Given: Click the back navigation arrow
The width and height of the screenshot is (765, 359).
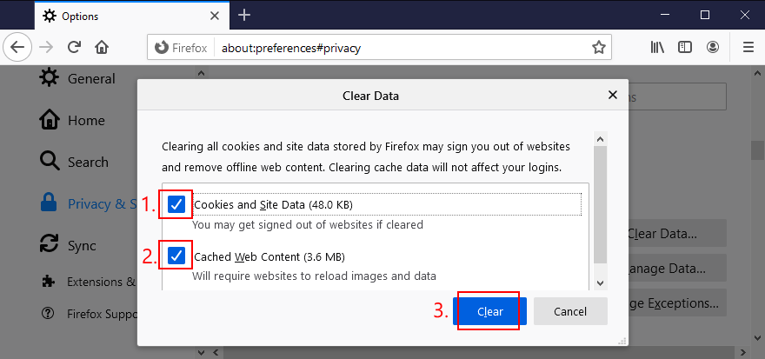Looking at the screenshot, I should pyautogui.click(x=20, y=47).
